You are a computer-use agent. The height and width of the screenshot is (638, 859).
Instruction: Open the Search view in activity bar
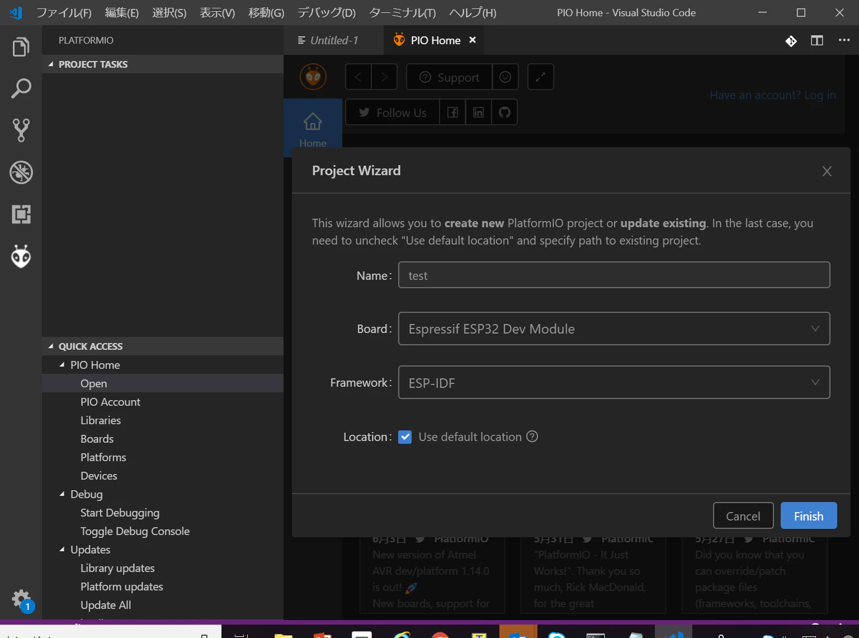[x=21, y=88]
